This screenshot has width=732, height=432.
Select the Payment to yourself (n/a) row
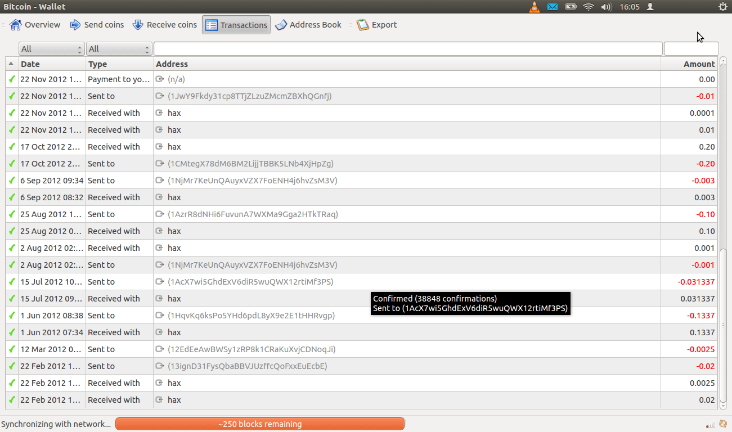coord(362,79)
